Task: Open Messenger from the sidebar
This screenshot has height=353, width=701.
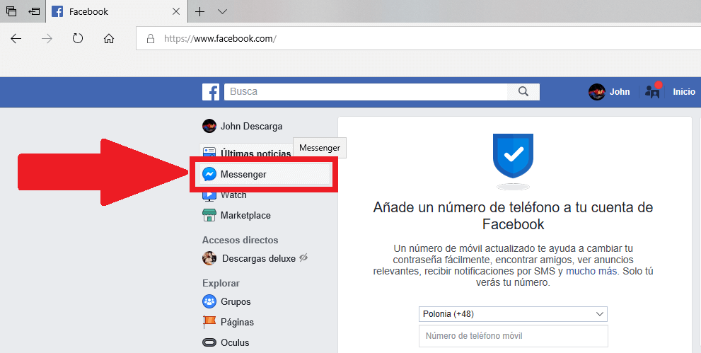Action: coord(265,174)
